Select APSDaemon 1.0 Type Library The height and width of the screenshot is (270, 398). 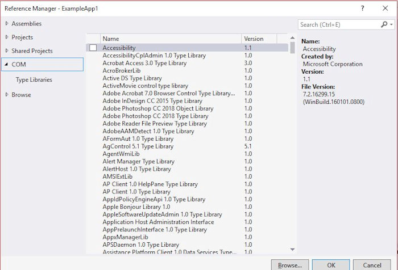[x=187, y=244]
